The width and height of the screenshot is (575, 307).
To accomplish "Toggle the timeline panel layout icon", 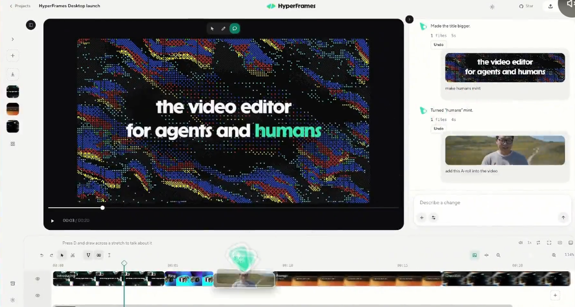I will pos(570,243).
